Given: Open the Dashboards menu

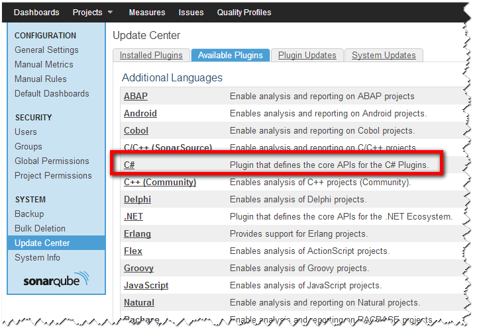Looking at the screenshot, I should pyautogui.click(x=36, y=12).
